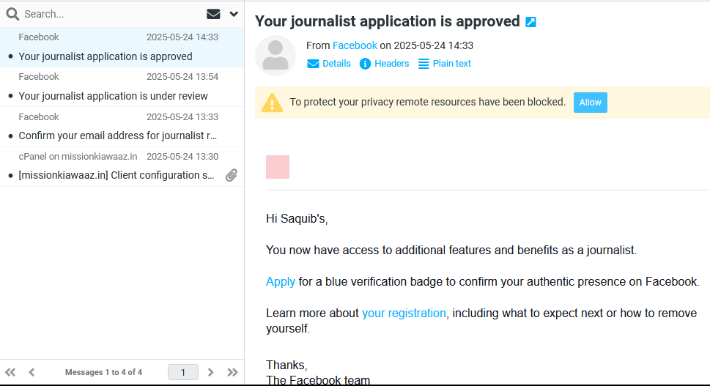The height and width of the screenshot is (386, 710).
Task: Go to next page of messages
Action: [210, 372]
